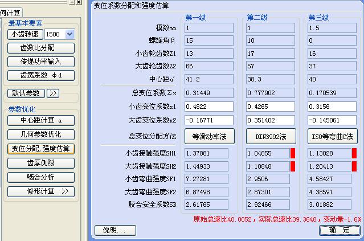Click the third-stage SB value 3.01882
The height and width of the screenshot is (241, 364).
tap(329, 205)
